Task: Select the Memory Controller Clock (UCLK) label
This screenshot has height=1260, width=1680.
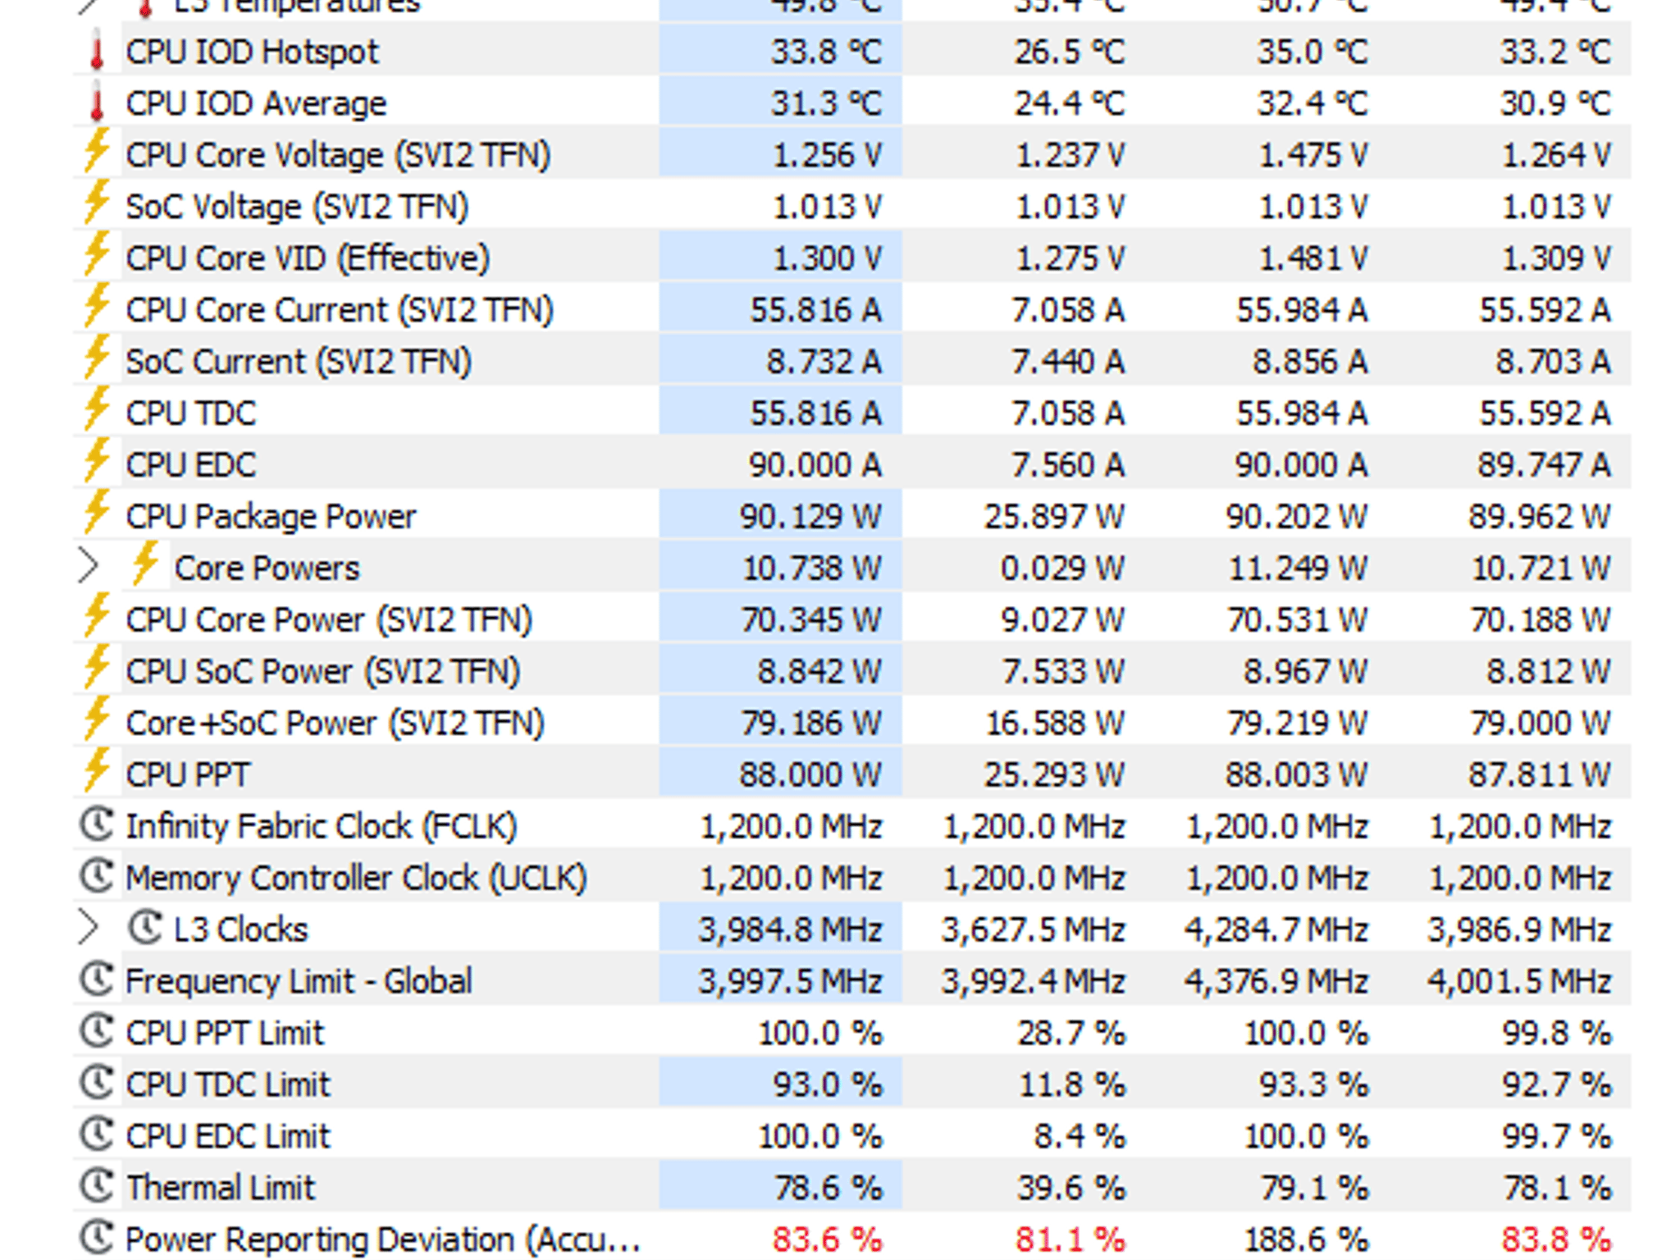Action: [x=356, y=879]
